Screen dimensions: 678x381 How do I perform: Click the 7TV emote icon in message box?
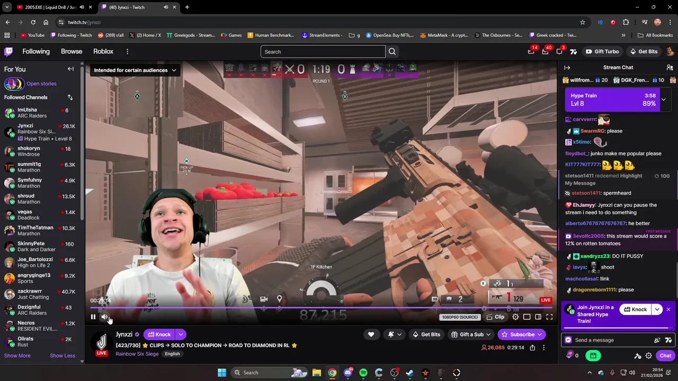[668, 340]
